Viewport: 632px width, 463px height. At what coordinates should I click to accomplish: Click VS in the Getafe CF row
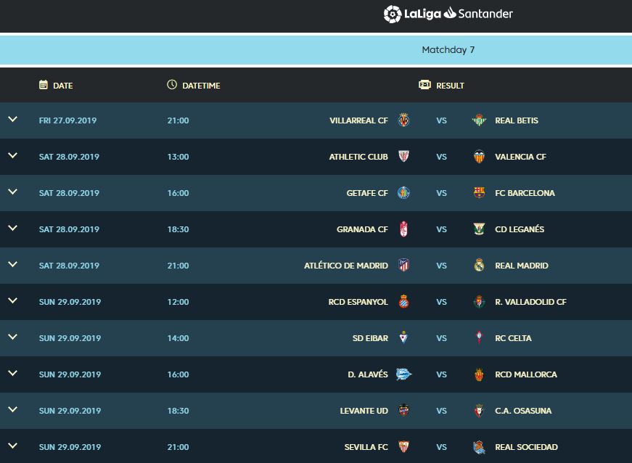click(x=441, y=193)
